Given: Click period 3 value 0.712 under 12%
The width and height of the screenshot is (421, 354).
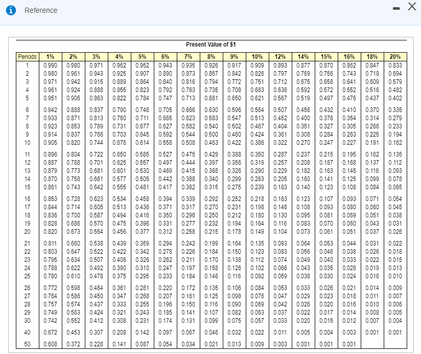Looking at the screenshot, I should (x=280, y=82).
